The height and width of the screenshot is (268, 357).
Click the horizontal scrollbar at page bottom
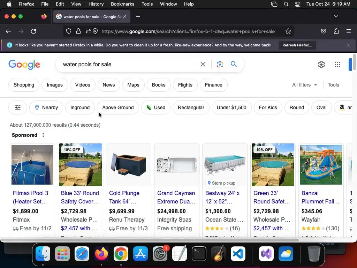[150, 240]
